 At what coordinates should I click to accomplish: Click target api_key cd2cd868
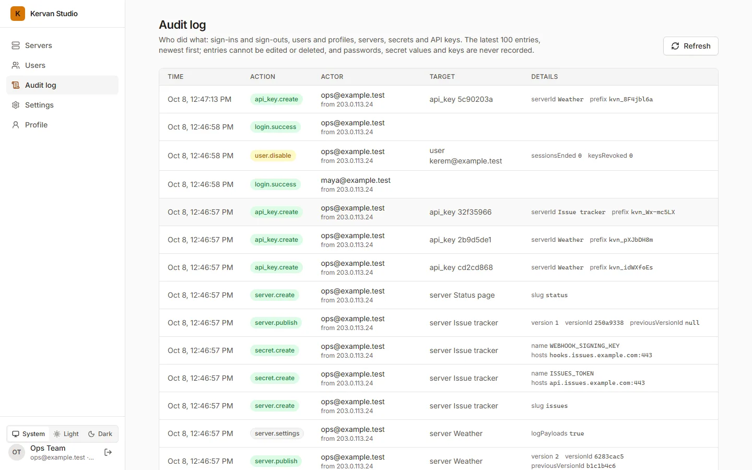(x=461, y=267)
